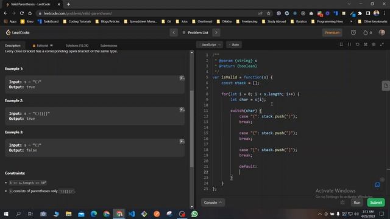390x219 pixels.
Task: Click the description panel scrollbar
Action: 192,129
